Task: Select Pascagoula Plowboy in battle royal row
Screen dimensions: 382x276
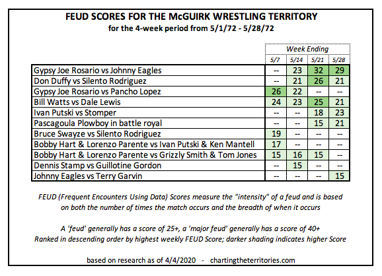Action: (x=191, y=123)
